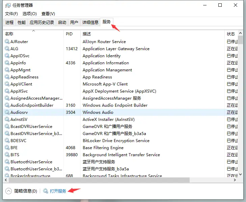
Task: Click the gear icon next to Audiosrv
Action: point(7,112)
